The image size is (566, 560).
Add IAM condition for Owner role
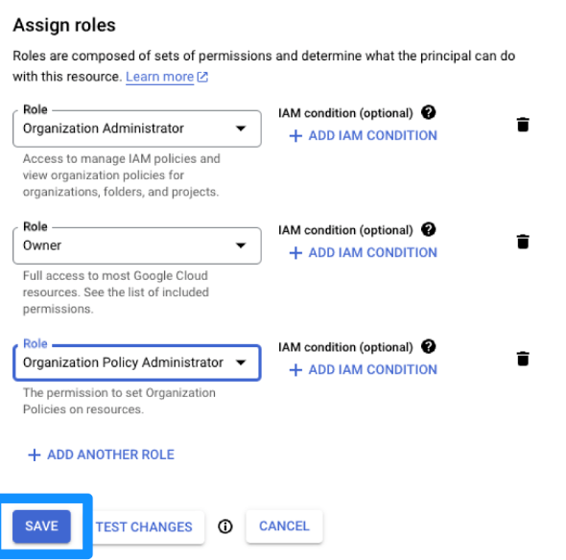tap(364, 252)
